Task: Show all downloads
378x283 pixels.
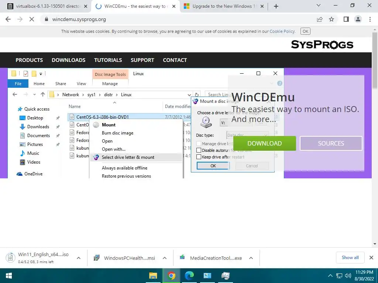Action: (350, 258)
